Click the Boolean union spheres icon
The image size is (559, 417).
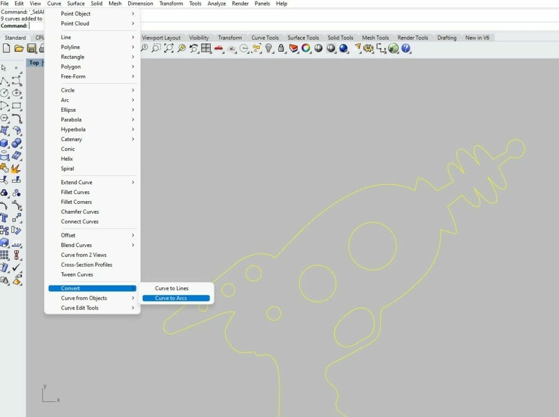[16, 143]
